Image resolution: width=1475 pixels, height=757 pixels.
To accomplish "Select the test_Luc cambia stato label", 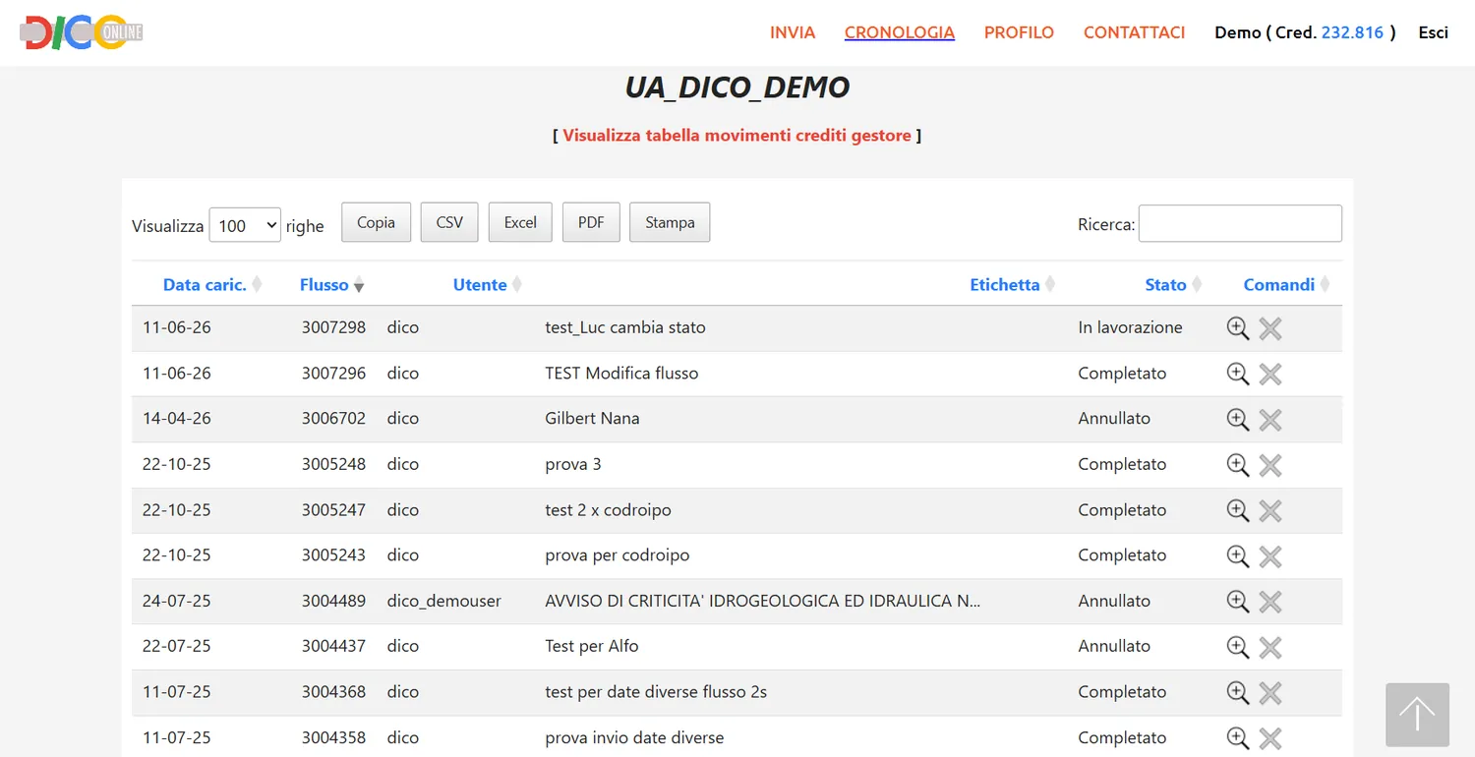I will point(625,327).
